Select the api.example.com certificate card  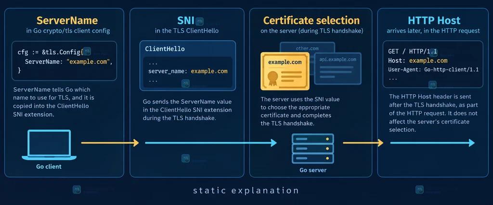click(x=337, y=68)
